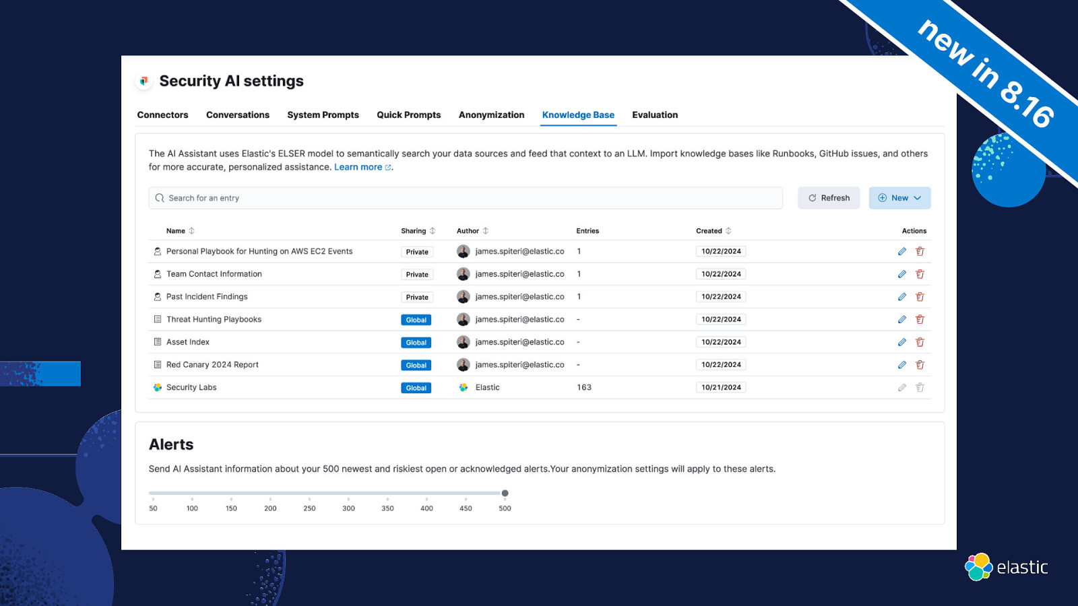Click the document icon next to Threat Hunting Playbooks
1078x606 pixels.
tap(158, 319)
